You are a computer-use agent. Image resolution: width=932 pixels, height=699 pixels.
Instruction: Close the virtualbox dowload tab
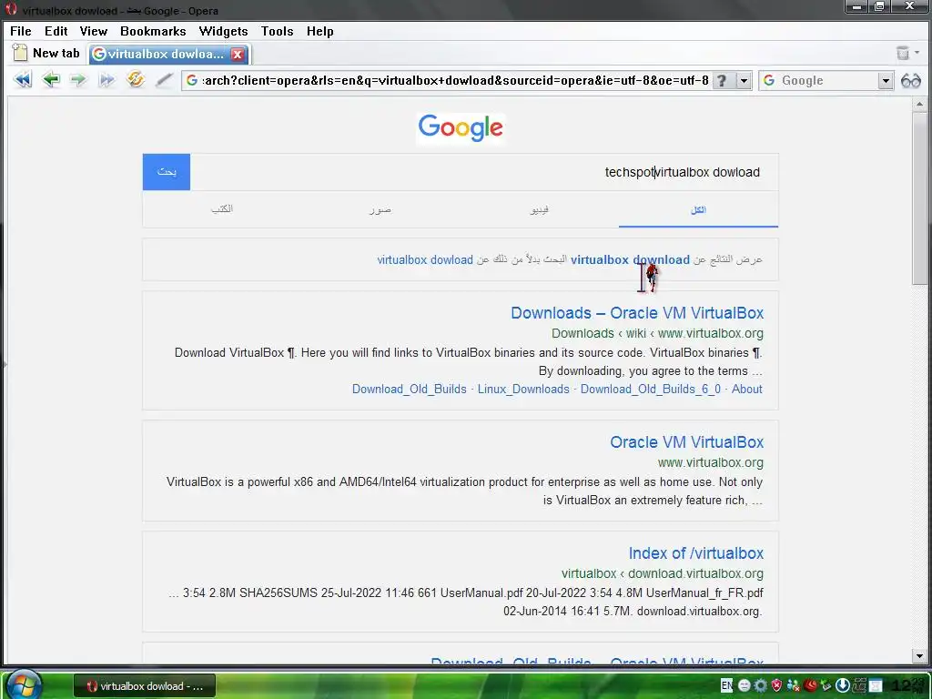(238, 54)
